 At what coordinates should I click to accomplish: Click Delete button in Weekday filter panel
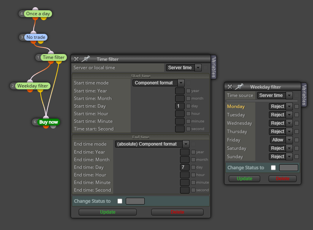click(283, 178)
